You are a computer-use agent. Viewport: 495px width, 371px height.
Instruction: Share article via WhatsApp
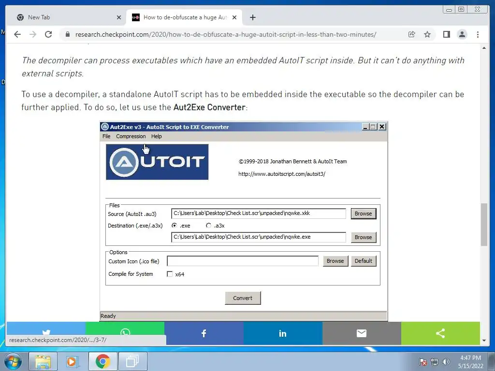coord(125,332)
